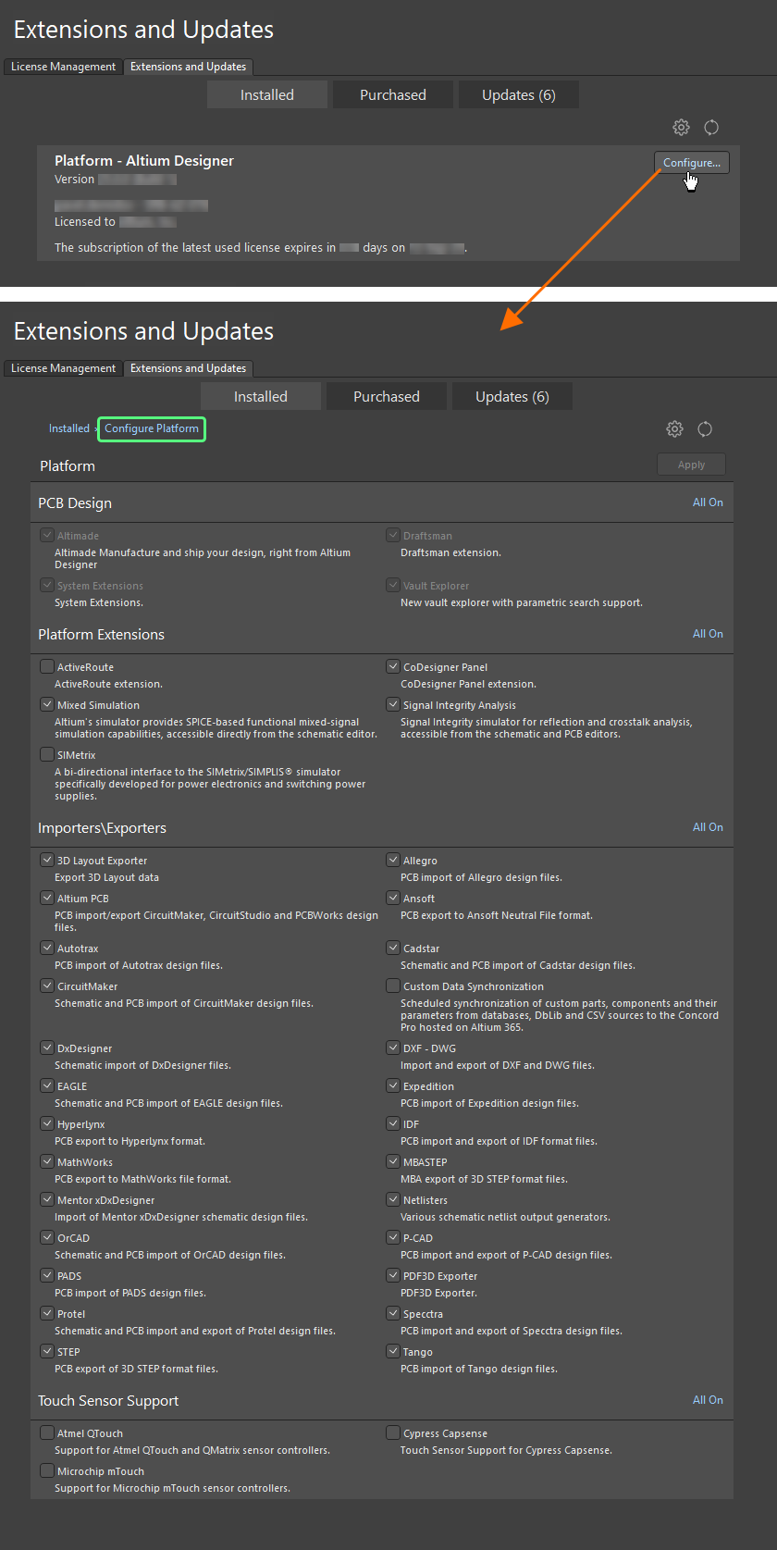This screenshot has height=1550, width=777.
Task: Uncheck the P-CAD checkbox
Action: tap(393, 1237)
